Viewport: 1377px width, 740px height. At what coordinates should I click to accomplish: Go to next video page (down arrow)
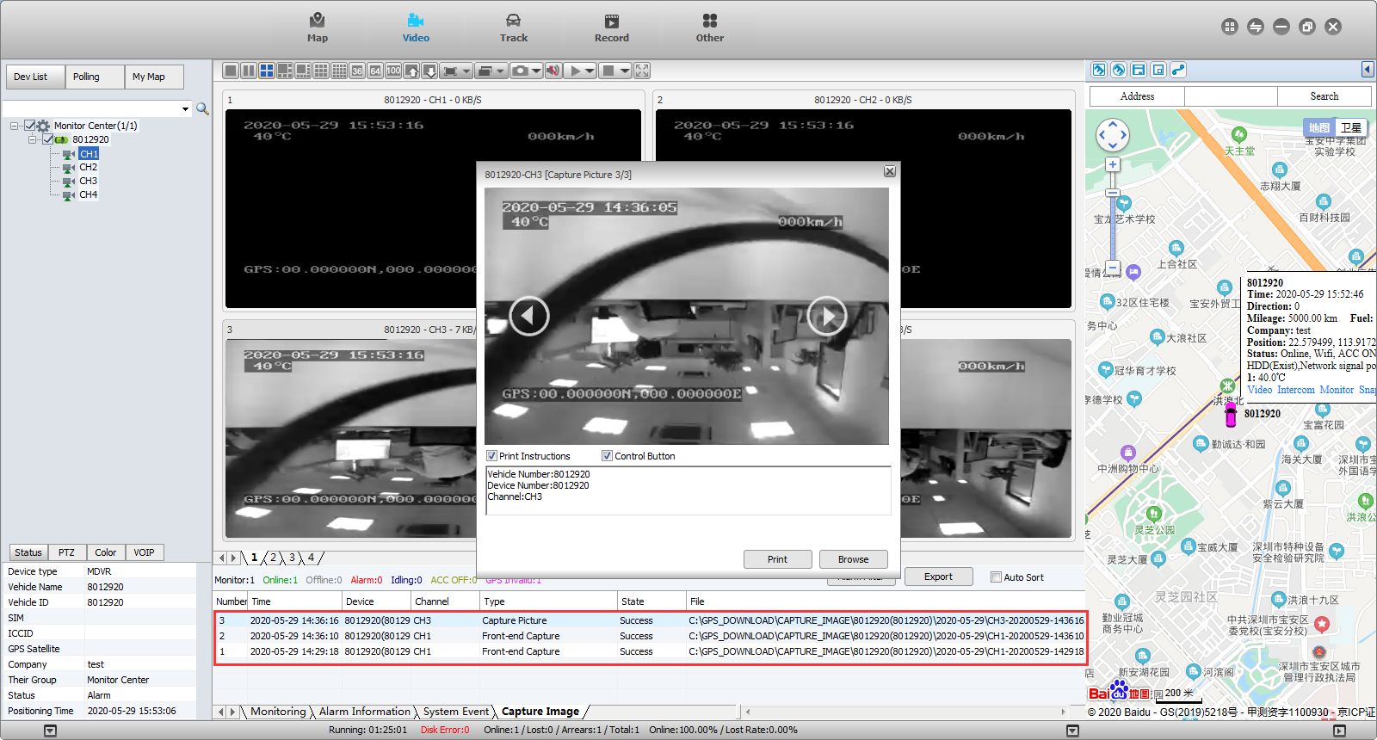[429, 71]
